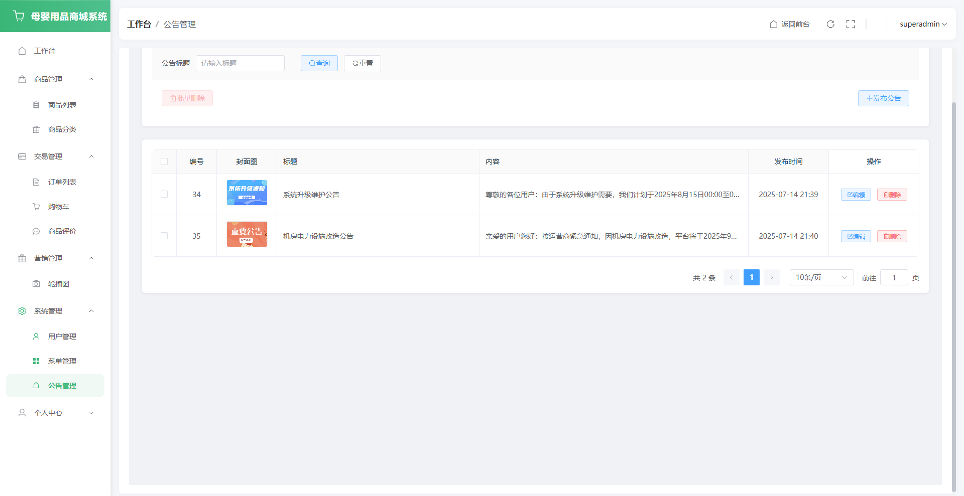Open the 10条/页 page size dropdown
Image resolution: width=964 pixels, height=496 pixels.
(821, 277)
